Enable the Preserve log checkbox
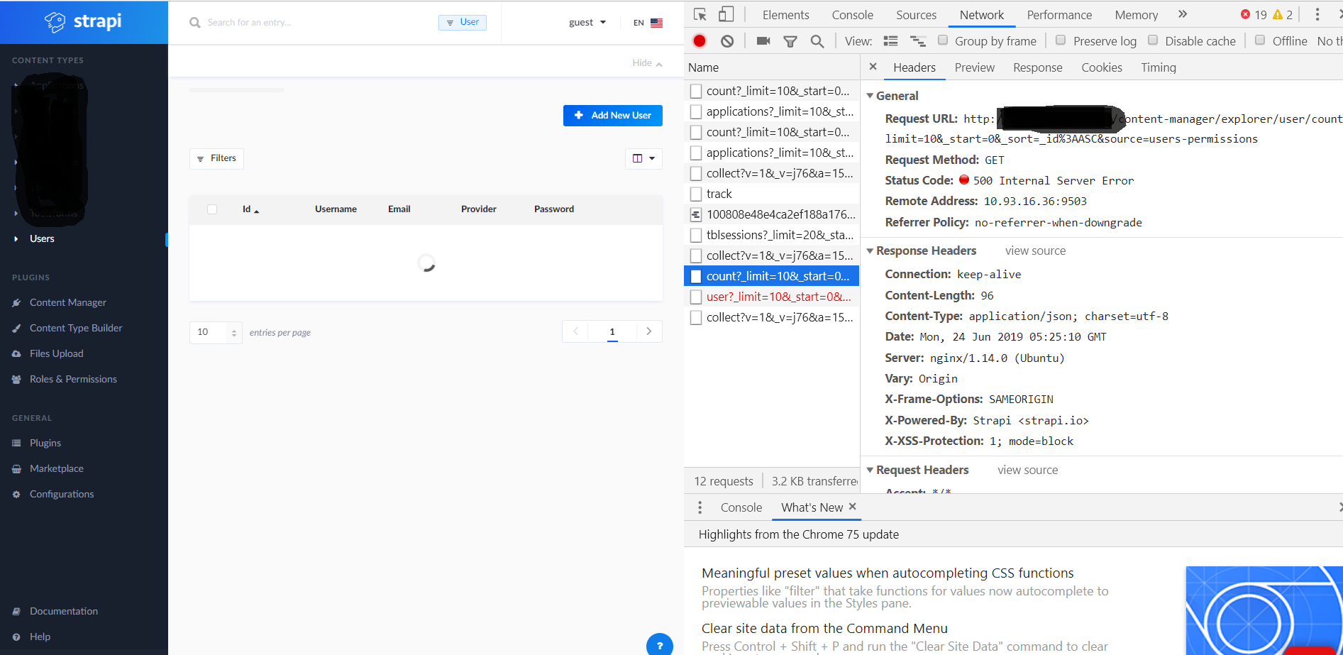Image resolution: width=1343 pixels, height=655 pixels. [1061, 40]
